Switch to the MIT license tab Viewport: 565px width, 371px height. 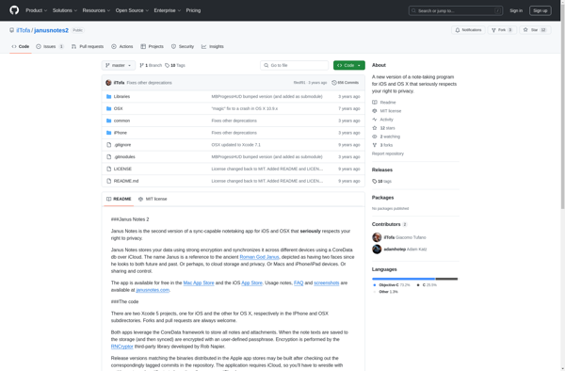[153, 199]
